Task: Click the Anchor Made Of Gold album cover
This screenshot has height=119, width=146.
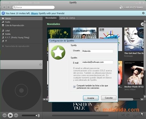Action: pos(134,73)
